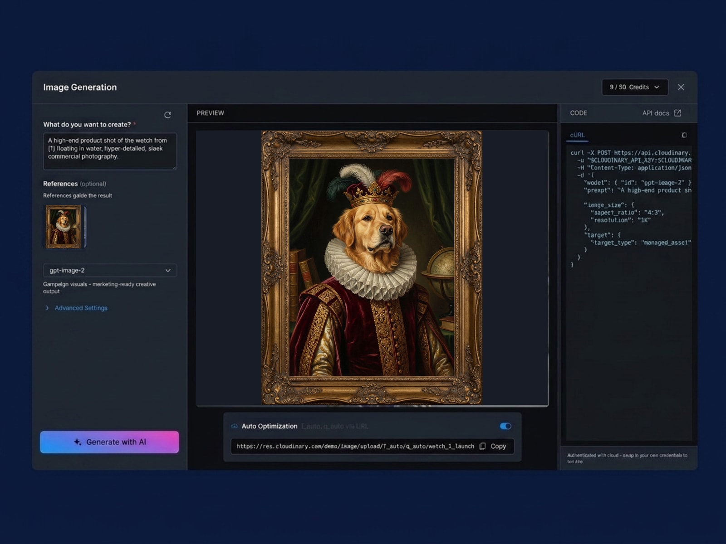Viewport: 726px width, 544px height.
Task: Click the CODE panel header
Action: [579, 113]
